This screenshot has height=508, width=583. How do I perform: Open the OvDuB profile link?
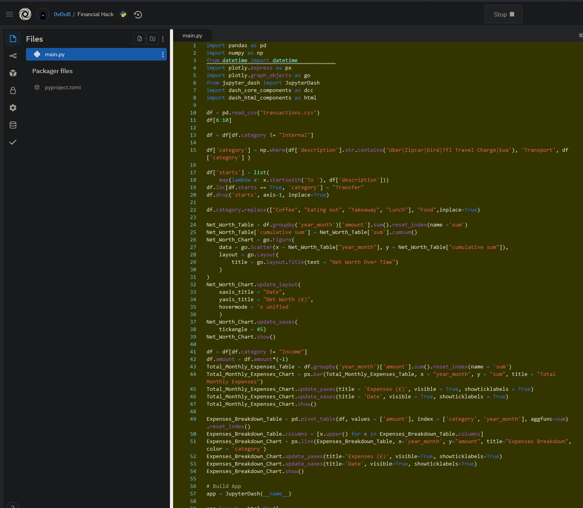click(62, 15)
